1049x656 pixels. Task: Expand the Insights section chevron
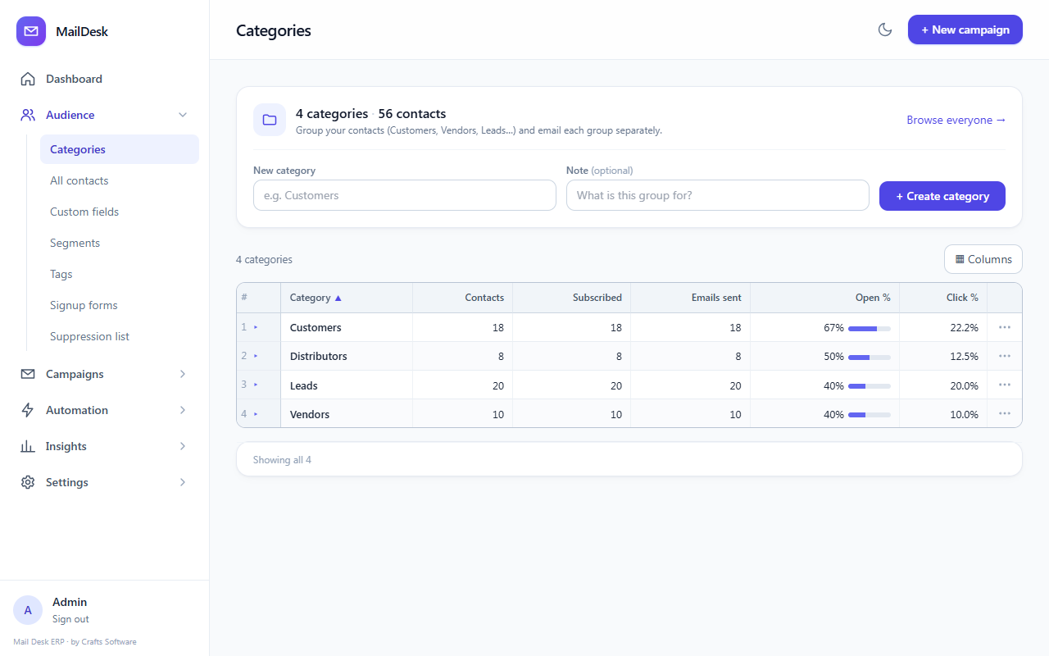click(183, 446)
